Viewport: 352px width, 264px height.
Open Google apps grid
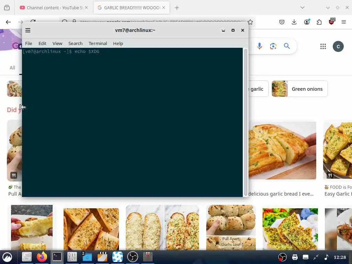(x=323, y=46)
